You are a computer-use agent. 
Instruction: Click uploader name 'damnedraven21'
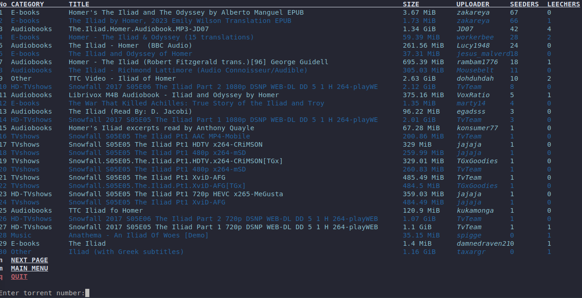483,243
